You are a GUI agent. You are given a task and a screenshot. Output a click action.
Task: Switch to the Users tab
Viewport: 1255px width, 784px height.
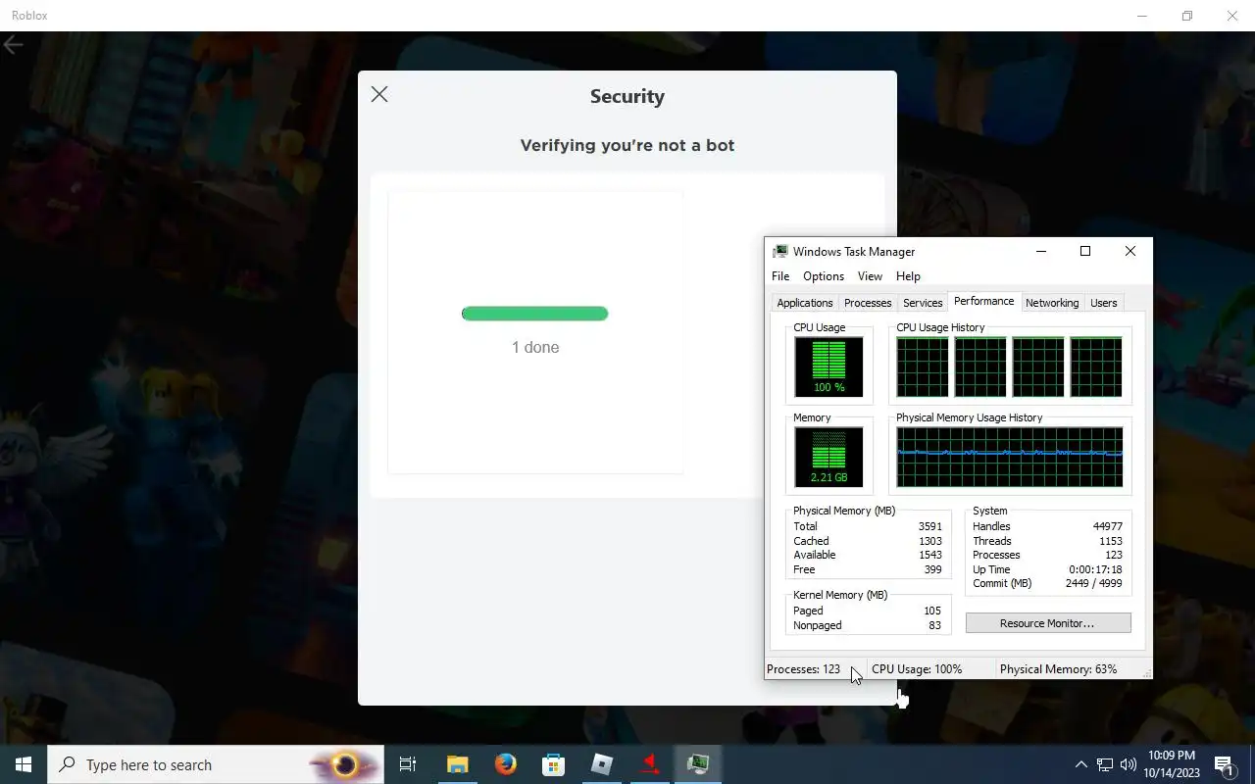coord(1104,303)
